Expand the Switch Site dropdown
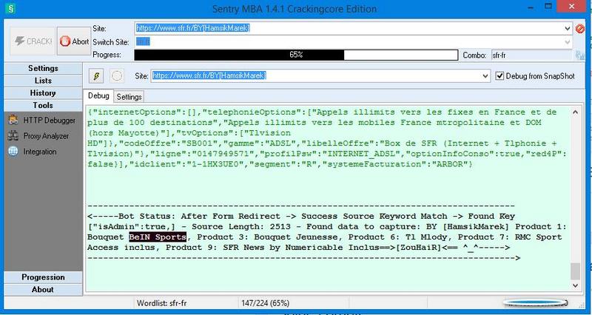592x315 pixels. tap(568, 42)
